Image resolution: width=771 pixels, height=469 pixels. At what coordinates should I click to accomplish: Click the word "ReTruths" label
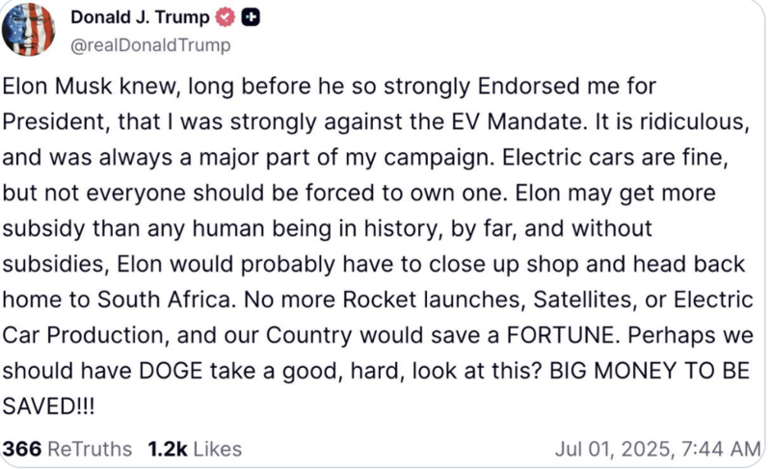click(90, 449)
